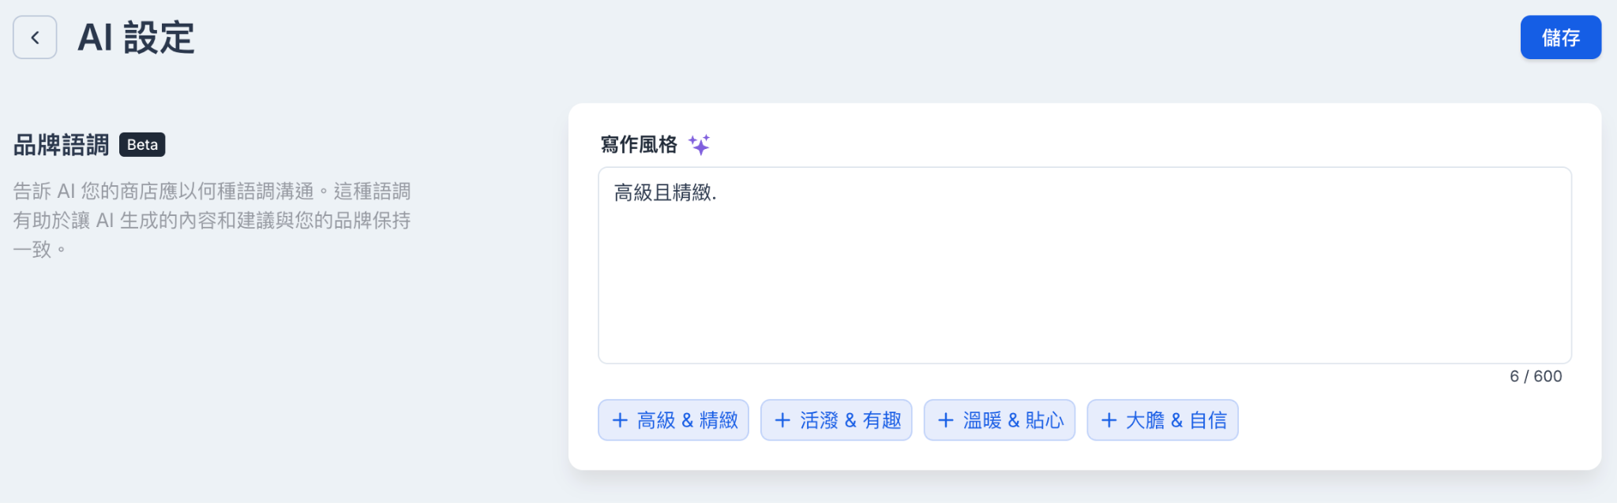
Task: Click the plus icon on 溫暖 & 貼心
Action: coord(946,420)
